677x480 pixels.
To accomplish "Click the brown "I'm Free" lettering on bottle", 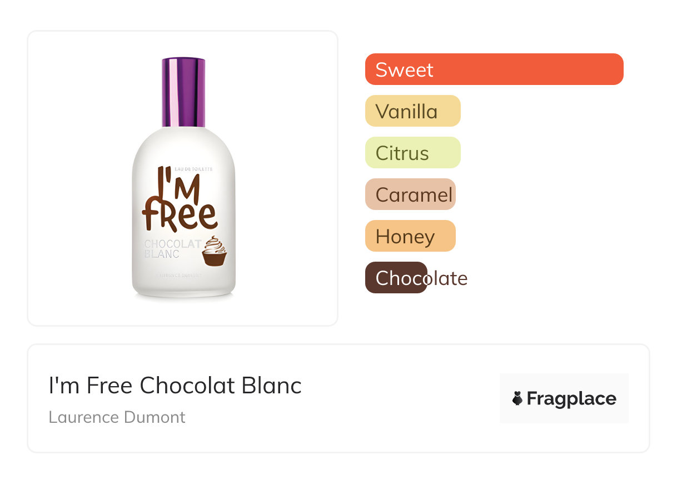I will point(178,199).
